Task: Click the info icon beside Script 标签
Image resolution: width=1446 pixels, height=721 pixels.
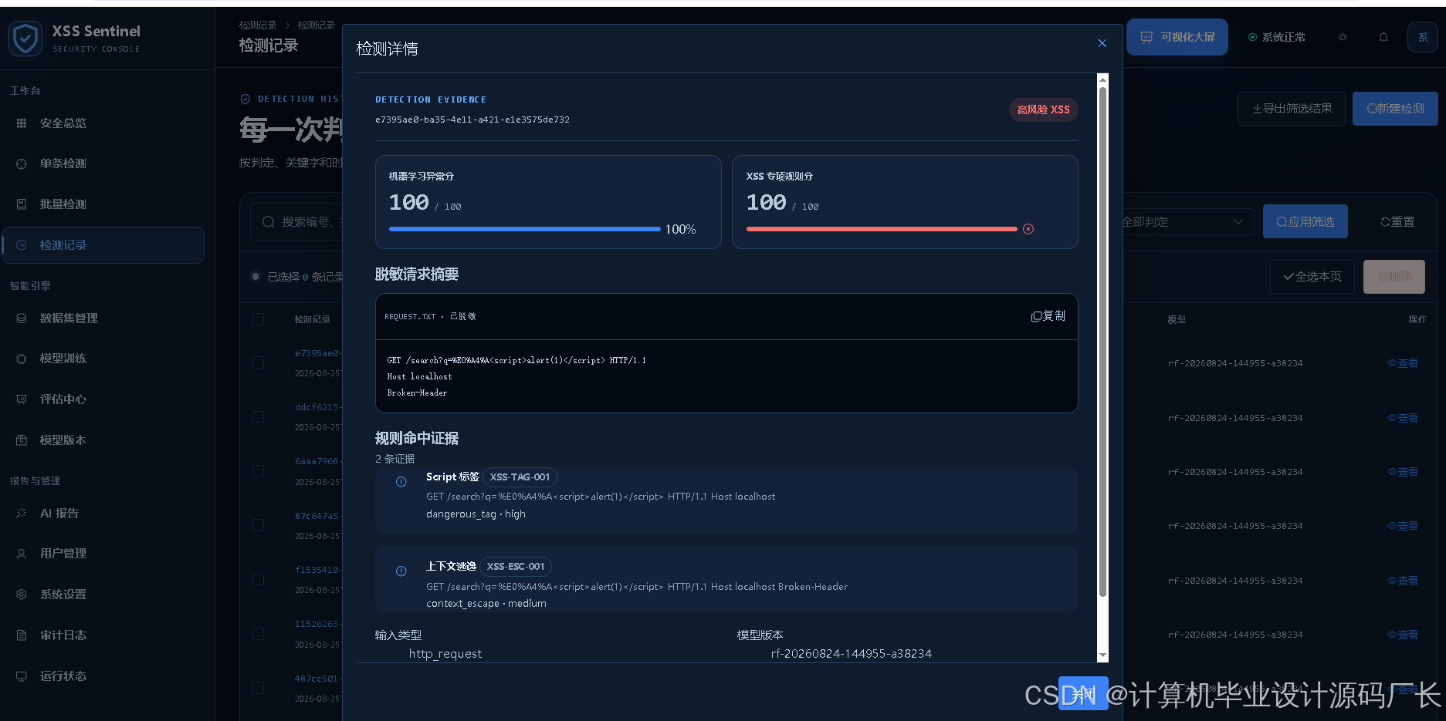Action: tap(401, 482)
